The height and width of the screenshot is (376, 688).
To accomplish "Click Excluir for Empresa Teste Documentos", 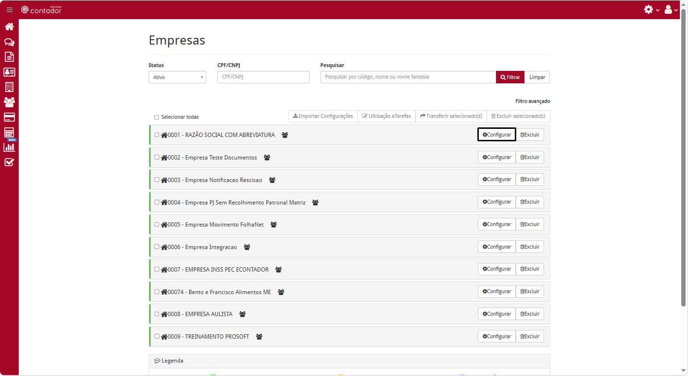I will coord(530,157).
